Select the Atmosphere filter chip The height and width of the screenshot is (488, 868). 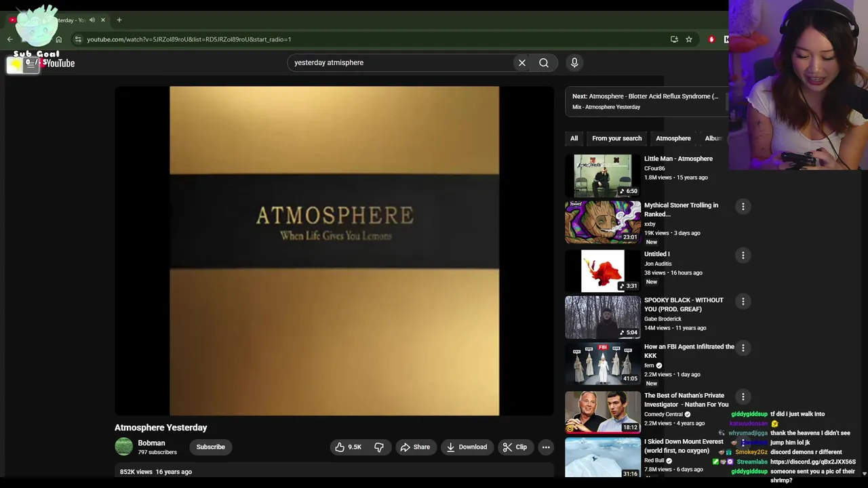pos(673,138)
